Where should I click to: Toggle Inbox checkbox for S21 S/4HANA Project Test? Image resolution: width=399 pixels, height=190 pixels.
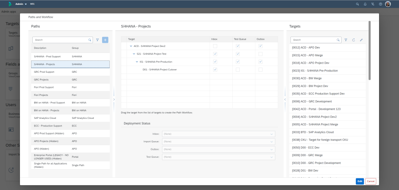215,54
